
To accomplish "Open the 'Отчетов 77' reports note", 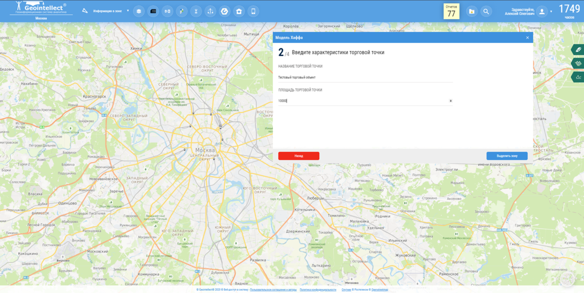I will [451, 11].
